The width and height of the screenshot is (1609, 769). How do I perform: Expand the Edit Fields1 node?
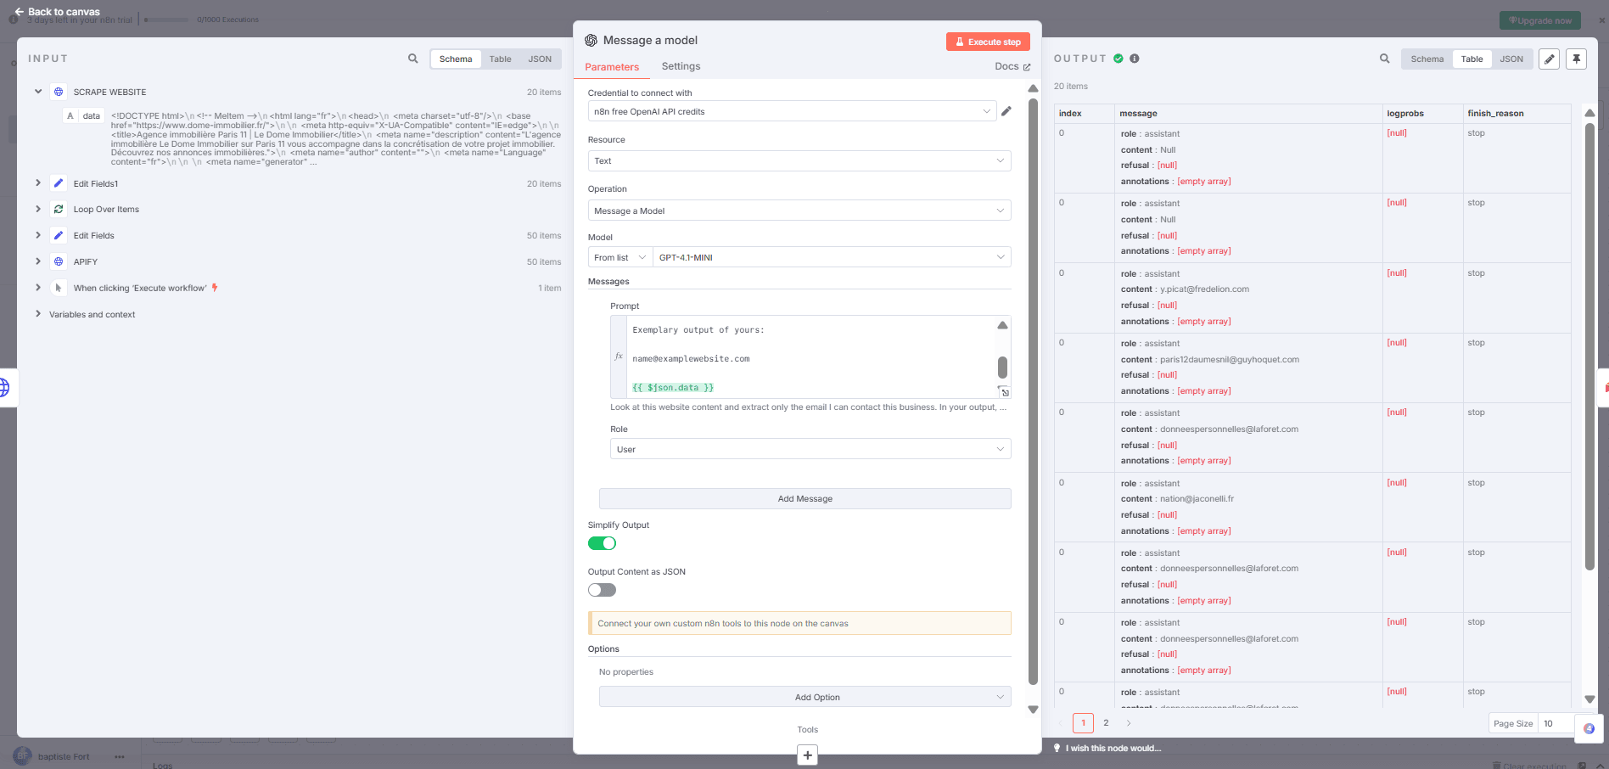[38, 182]
